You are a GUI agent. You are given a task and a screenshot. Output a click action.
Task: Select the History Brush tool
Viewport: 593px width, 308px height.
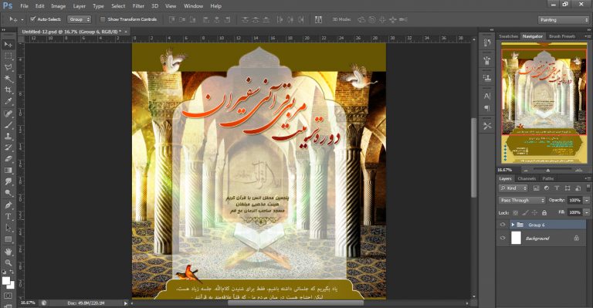click(8, 147)
